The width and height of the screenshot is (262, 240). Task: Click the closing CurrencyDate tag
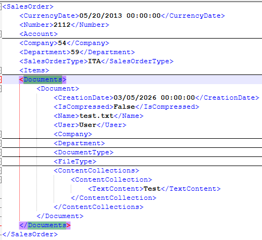(193, 16)
